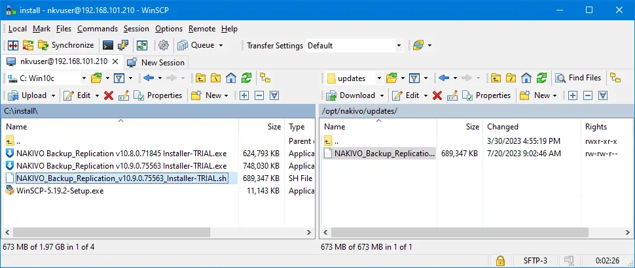
Task: Go to remote root directory icon
Action: tap(511, 78)
